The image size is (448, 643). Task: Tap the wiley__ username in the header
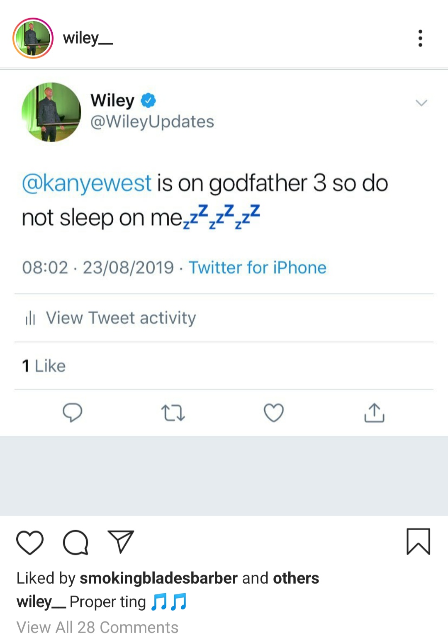(88, 38)
